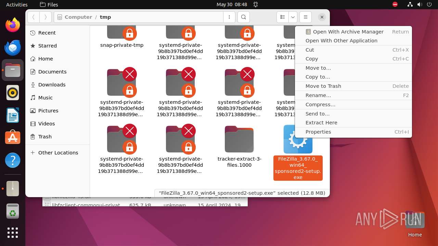The width and height of the screenshot is (438, 246).
Task: Choose Move to… in context menu
Action: pyautogui.click(x=353, y=68)
